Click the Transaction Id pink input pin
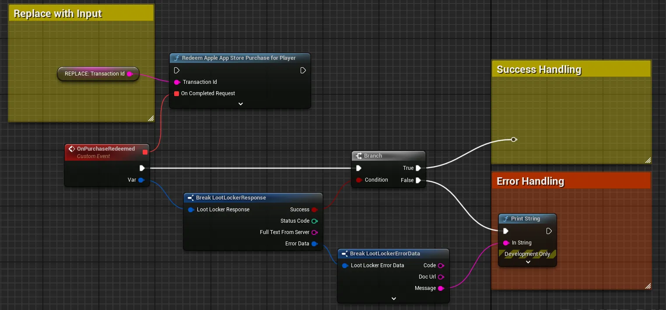This screenshot has height=310, width=666. pos(177,82)
